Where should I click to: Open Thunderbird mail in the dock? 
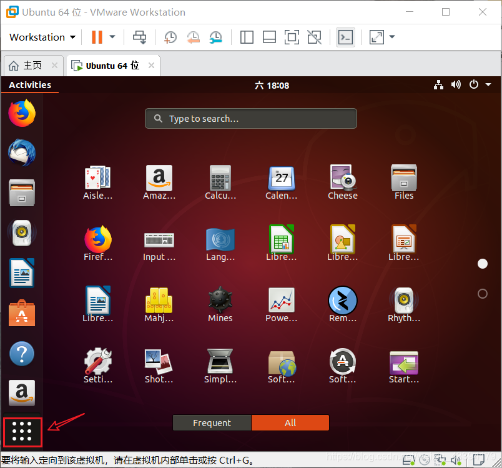point(22,153)
